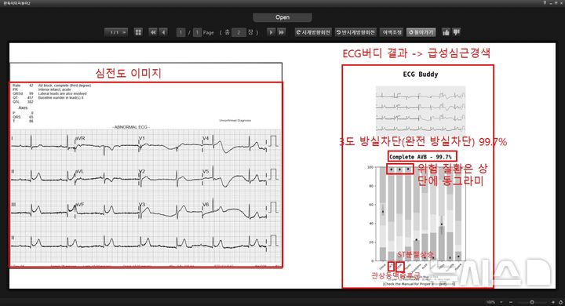Rotate image counterclockwise (반시계방향회전)
The width and height of the screenshot is (565, 306).
355,32
